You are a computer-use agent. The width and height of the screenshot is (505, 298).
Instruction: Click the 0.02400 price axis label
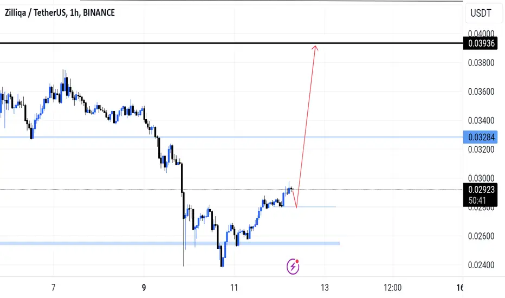[481, 265]
